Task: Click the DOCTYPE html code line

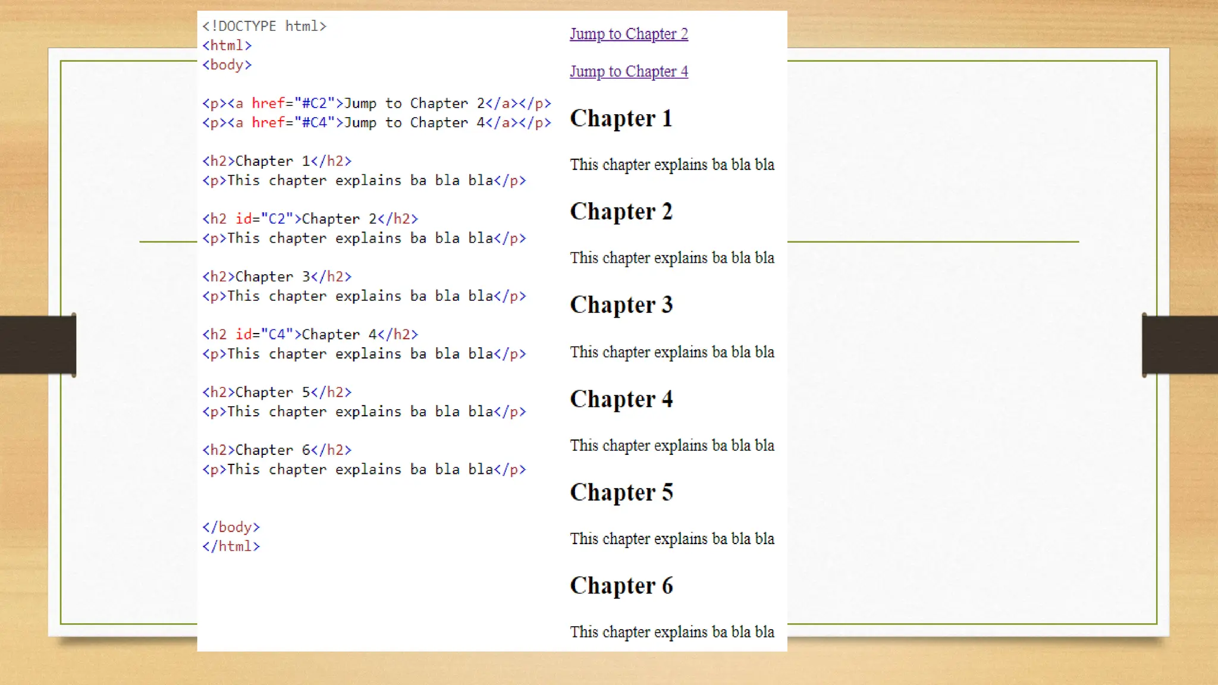Action: click(x=264, y=26)
